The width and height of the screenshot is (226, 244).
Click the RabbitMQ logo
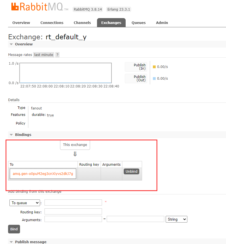[39, 7]
